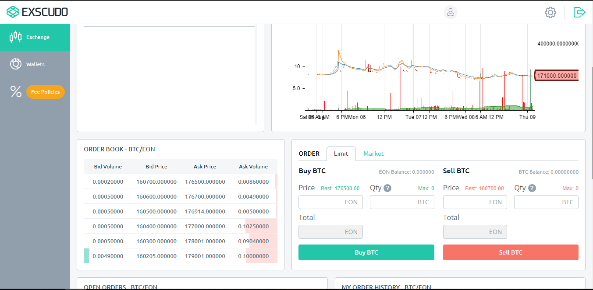The width and height of the screenshot is (593, 290).
Task: Open Exchange in sidebar
Action: click(x=35, y=37)
